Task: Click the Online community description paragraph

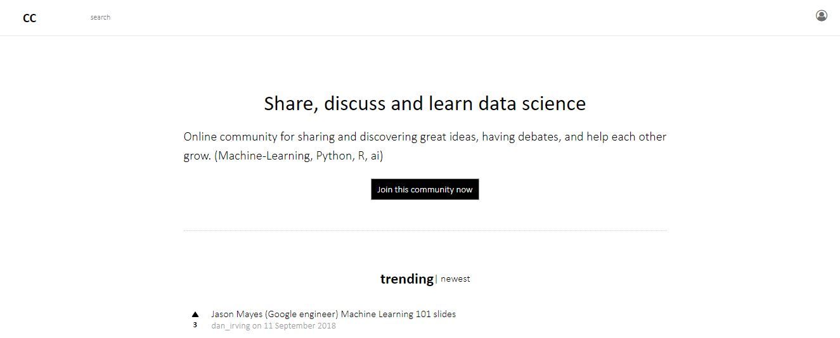Action: [425, 137]
